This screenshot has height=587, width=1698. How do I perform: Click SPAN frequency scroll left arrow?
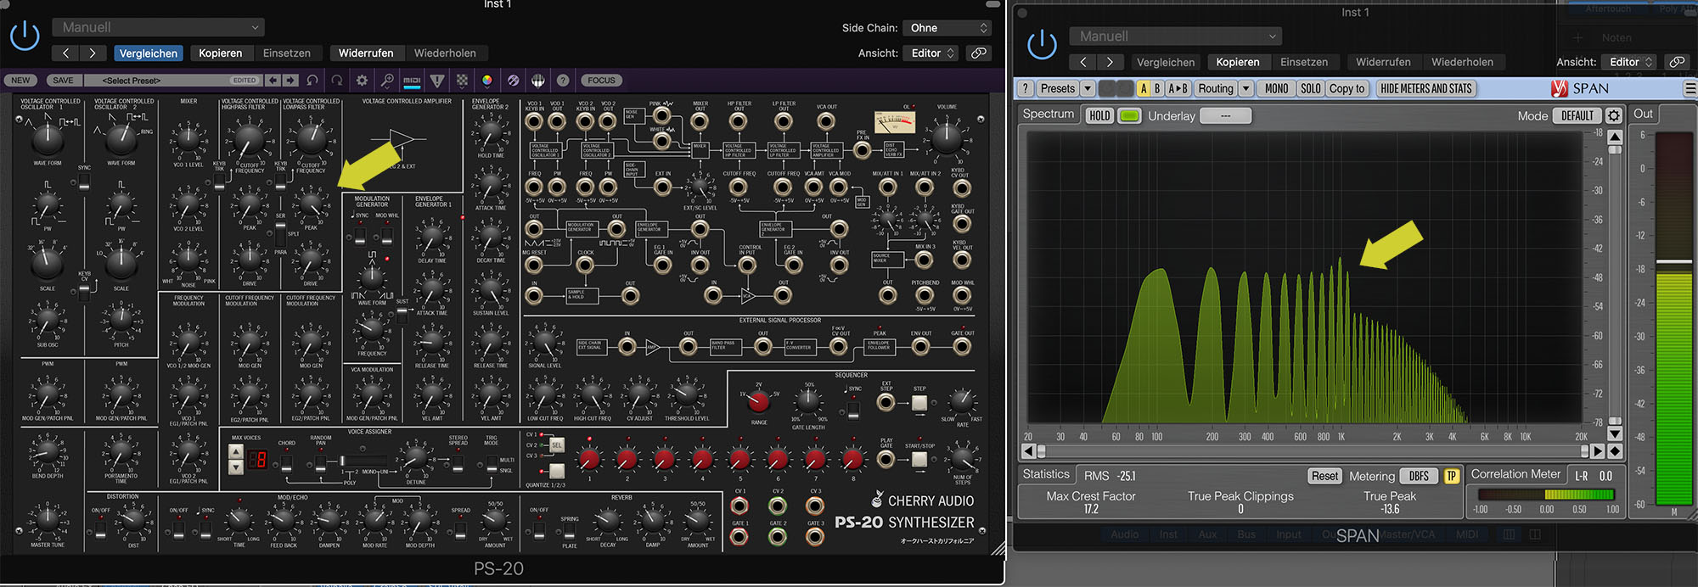point(1029,451)
